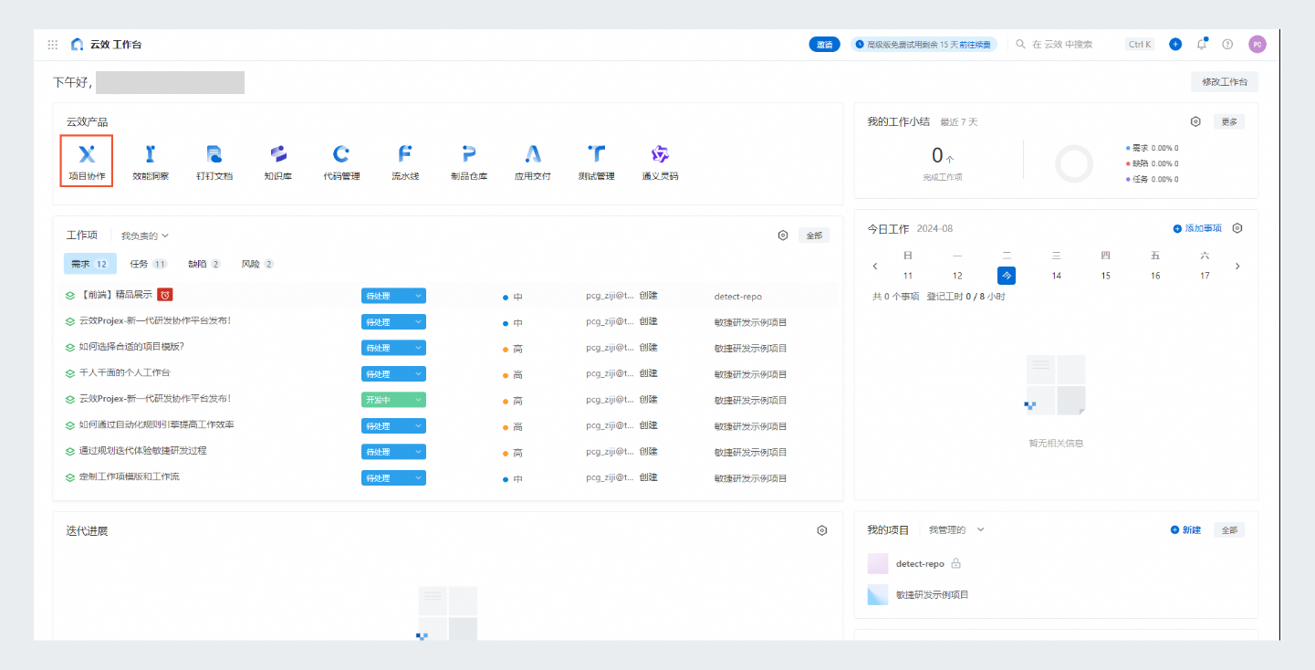The height and width of the screenshot is (670, 1315).
Task: Click the 修改工作台 button
Action: [1225, 81]
